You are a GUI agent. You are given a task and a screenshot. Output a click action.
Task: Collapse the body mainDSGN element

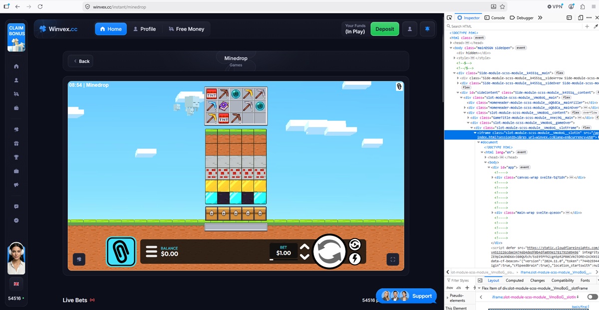451,48
